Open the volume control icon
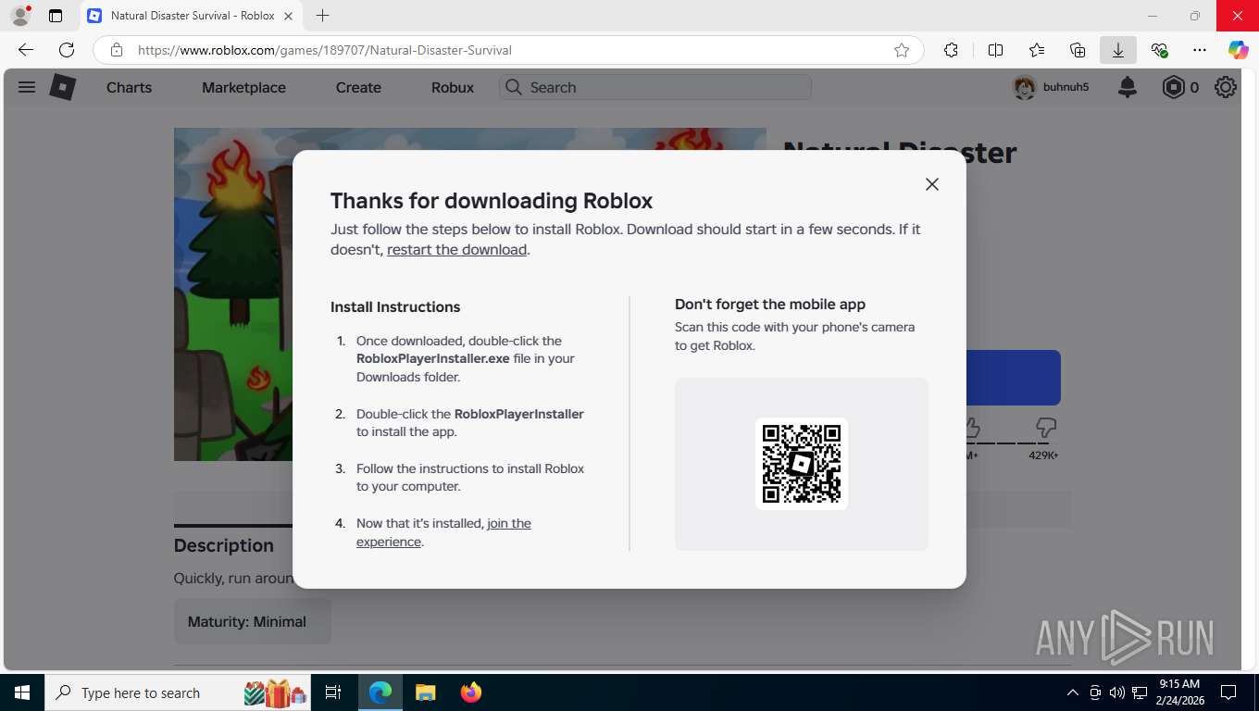The image size is (1259, 711). (x=1117, y=692)
